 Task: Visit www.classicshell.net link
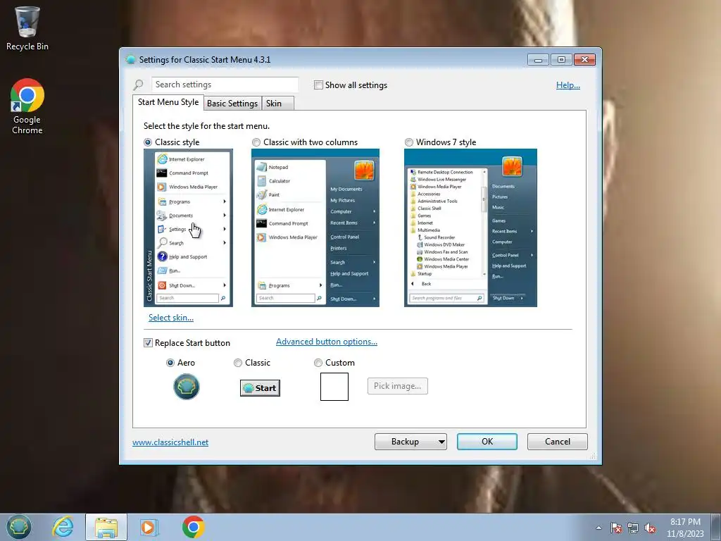click(170, 442)
